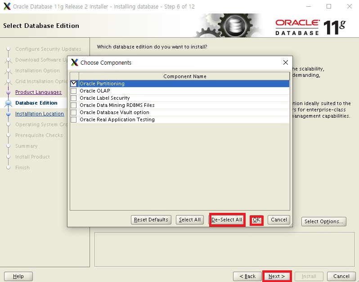
Task: Click the Help button
Action: (18, 276)
